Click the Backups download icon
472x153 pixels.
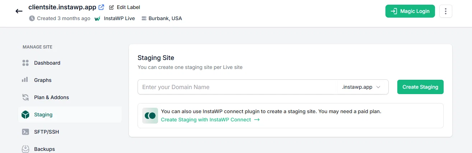26,149
